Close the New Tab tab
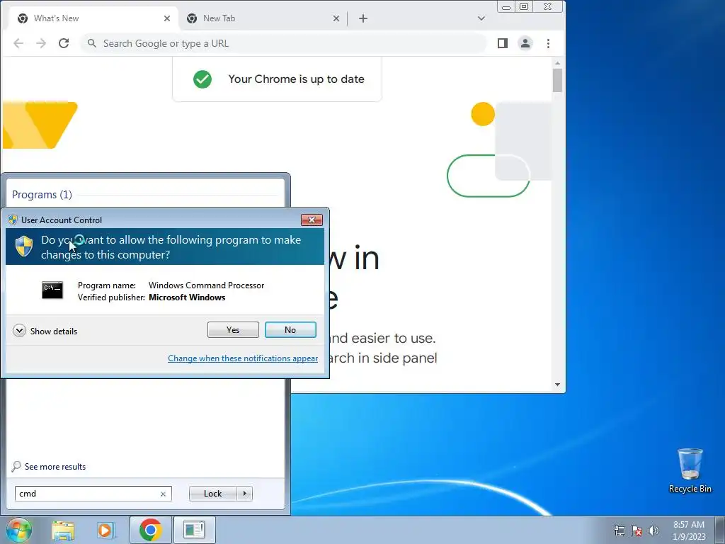Viewport: 725px width, 544px height. 336,18
